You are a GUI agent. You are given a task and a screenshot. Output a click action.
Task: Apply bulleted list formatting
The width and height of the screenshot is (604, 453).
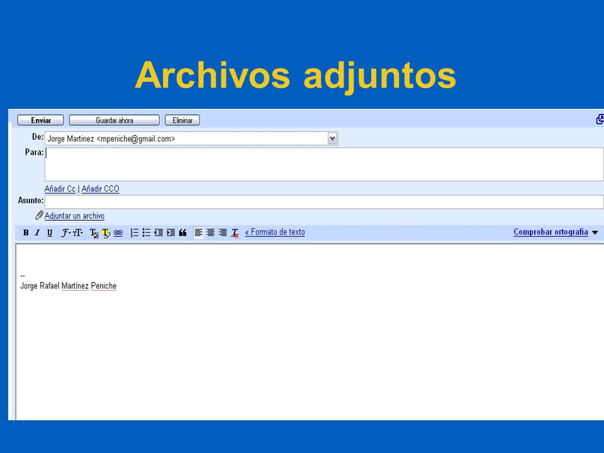pos(147,233)
